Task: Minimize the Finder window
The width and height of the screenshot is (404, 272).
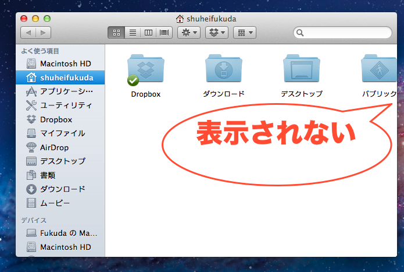Action: (35, 19)
